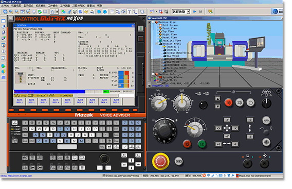This screenshot has height=189, width=292.
Task: Click the +Z axis jog button
Action: (x=250, y=120)
